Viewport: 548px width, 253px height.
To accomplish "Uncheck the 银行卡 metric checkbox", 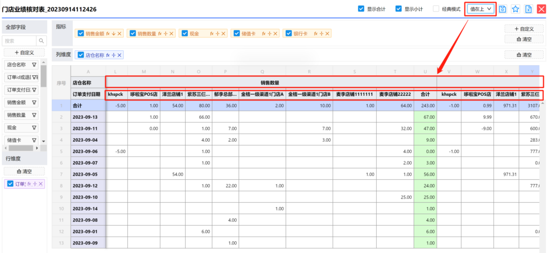I will [x=288, y=34].
